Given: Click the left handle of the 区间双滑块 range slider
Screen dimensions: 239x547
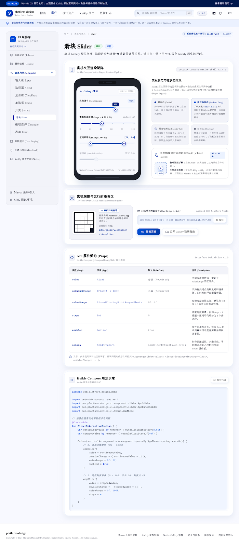Looking at the screenshot, I should pyautogui.click(x=91, y=144).
